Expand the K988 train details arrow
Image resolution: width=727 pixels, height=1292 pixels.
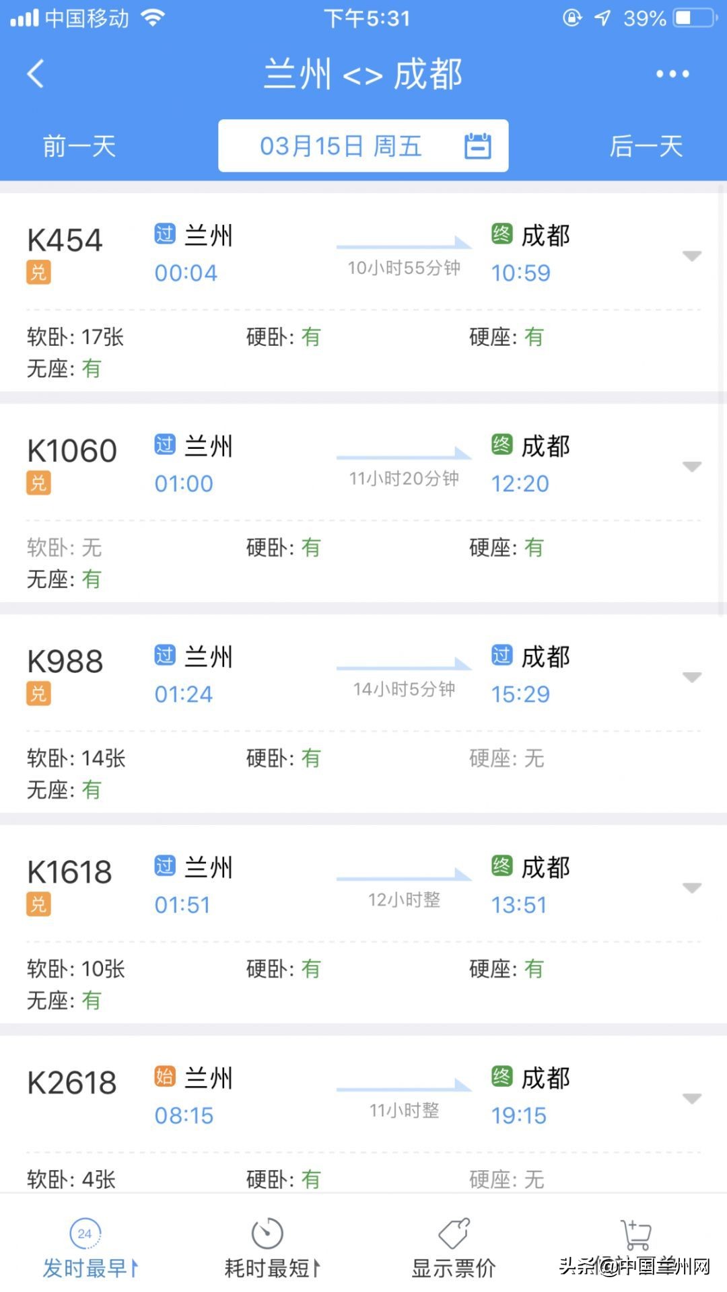(x=692, y=677)
